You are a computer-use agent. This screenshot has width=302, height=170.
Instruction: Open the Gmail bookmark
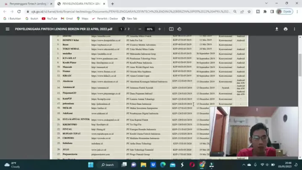pyautogui.click(x=67, y=19)
